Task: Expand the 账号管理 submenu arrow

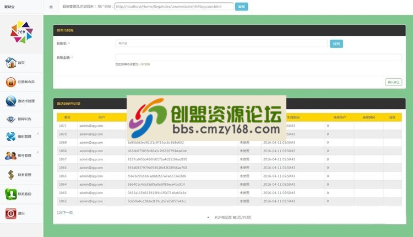Action: point(38,152)
